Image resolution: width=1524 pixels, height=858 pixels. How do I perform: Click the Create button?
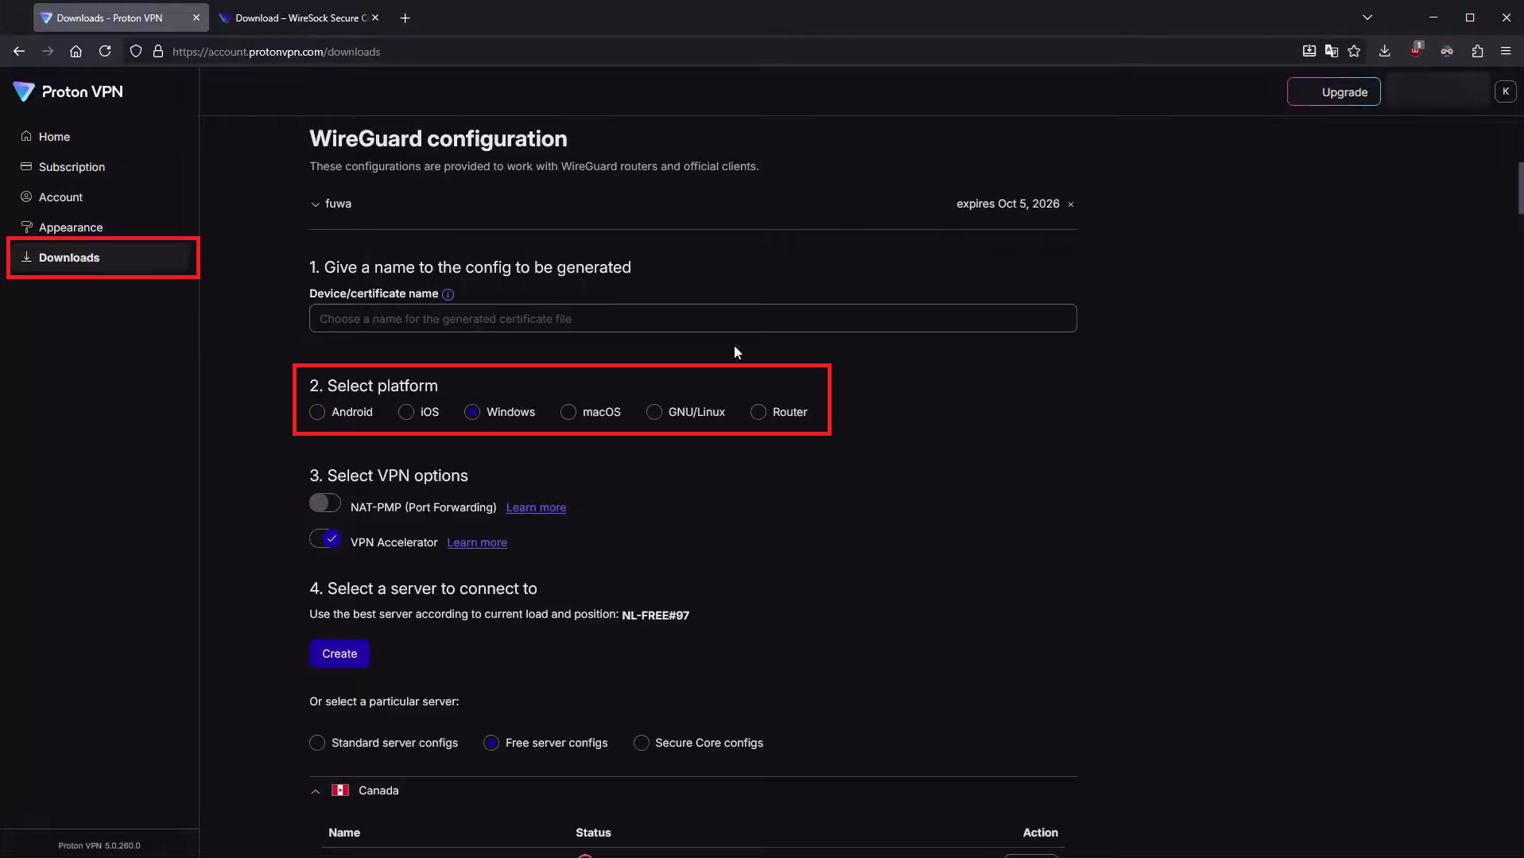pyautogui.click(x=339, y=653)
